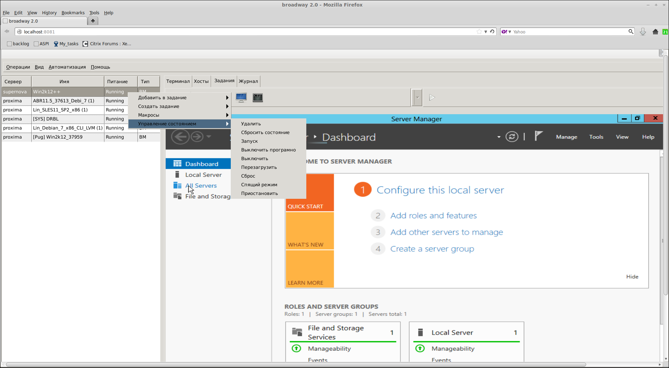
Task: Click the black terminal screen icon
Action: (x=258, y=97)
